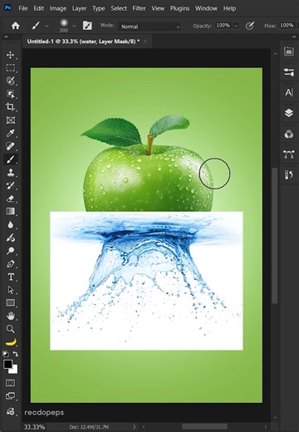Image resolution: width=299 pixels, height=432 pixels.
Task: Select the Rectangular Marquee tool
Action: click(11, 68)
